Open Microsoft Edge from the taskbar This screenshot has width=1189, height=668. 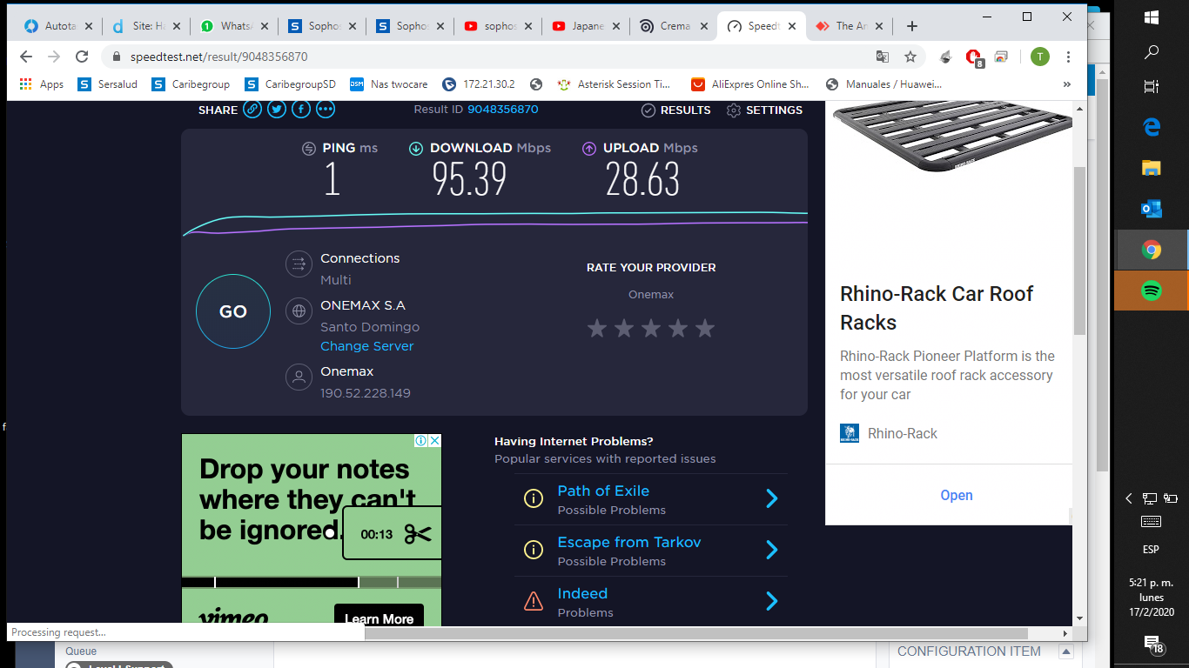coord(1152,127)
